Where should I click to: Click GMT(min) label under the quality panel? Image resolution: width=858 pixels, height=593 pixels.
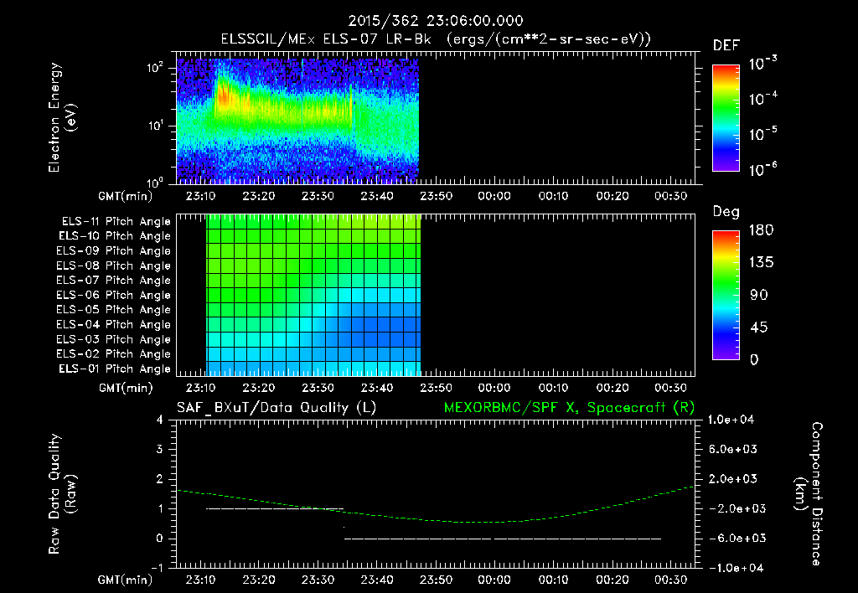pyautogui.click(x=126, y=580)
